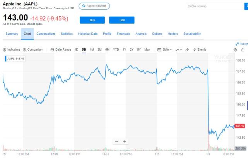
Task: Click the star Add to watchlist icon
Action: coord(84,6)
